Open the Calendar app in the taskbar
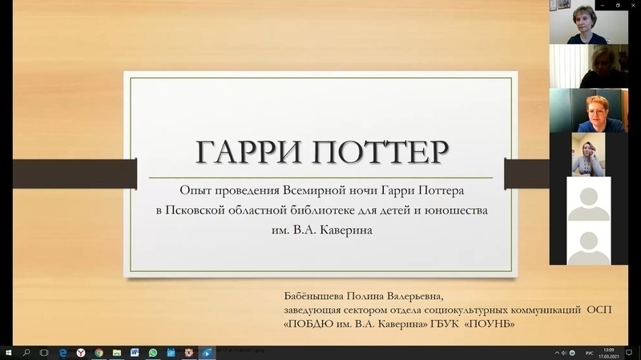This screenshot has width=641, height=360. [x=171, y=352]
